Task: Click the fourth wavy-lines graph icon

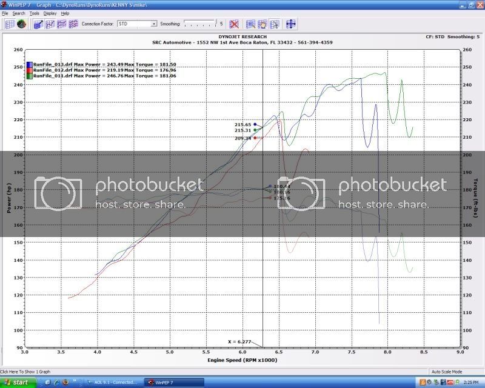Action: (x=73, y=24)
